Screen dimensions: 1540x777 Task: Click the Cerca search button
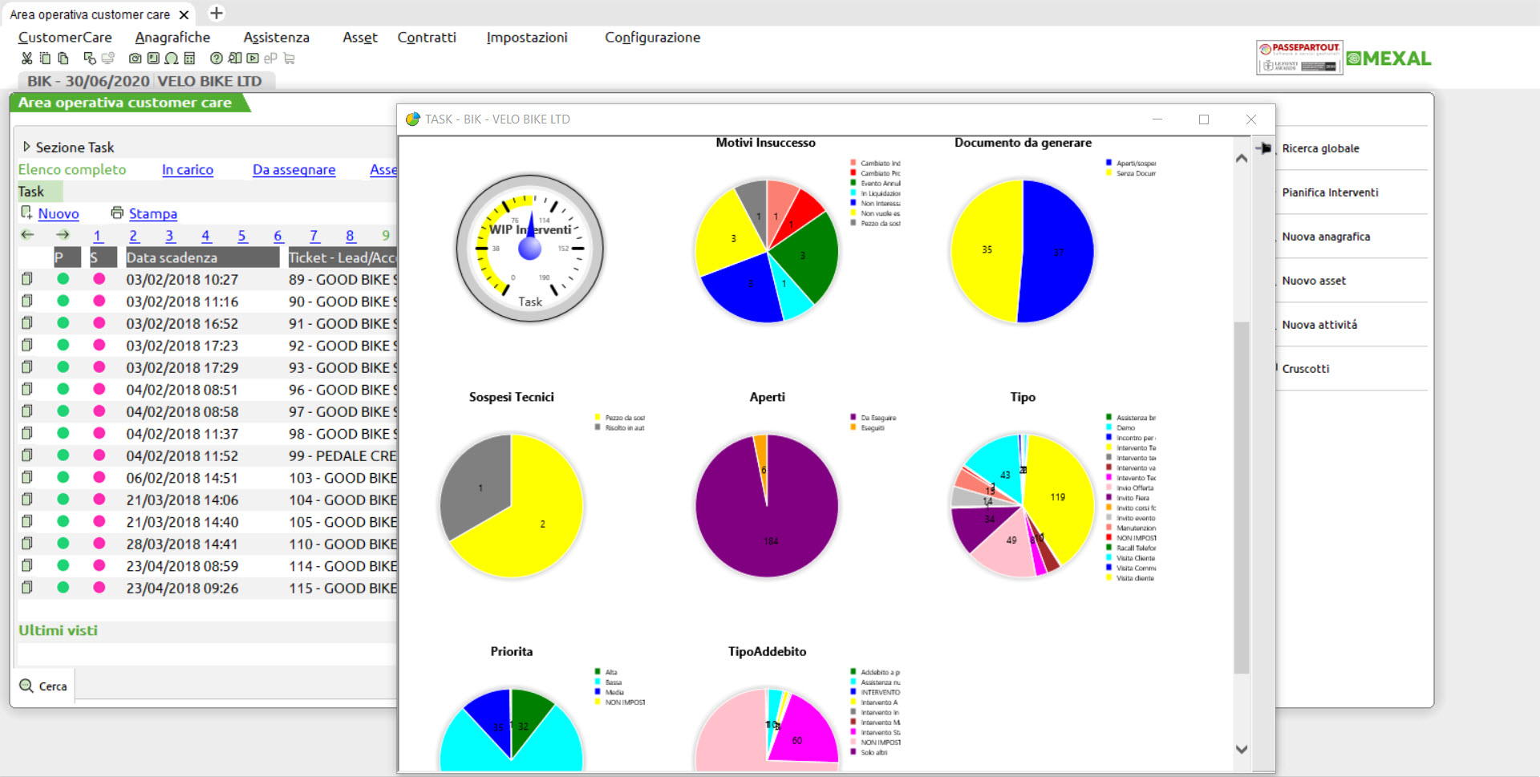(43, 686)
